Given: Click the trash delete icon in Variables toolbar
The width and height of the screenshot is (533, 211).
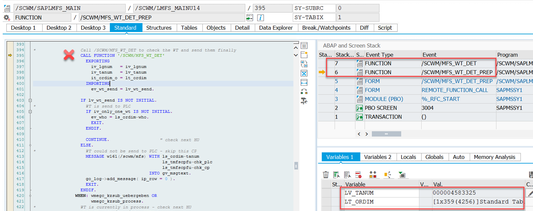Looking at the screenshot, I should coord(326,175).
